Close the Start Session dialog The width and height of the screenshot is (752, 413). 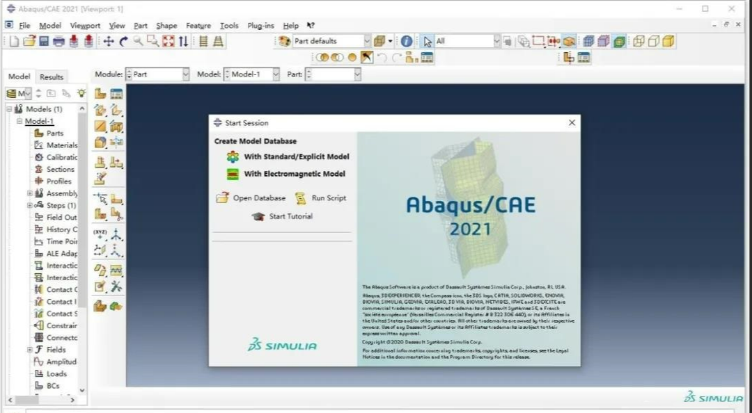click(572, 122)
